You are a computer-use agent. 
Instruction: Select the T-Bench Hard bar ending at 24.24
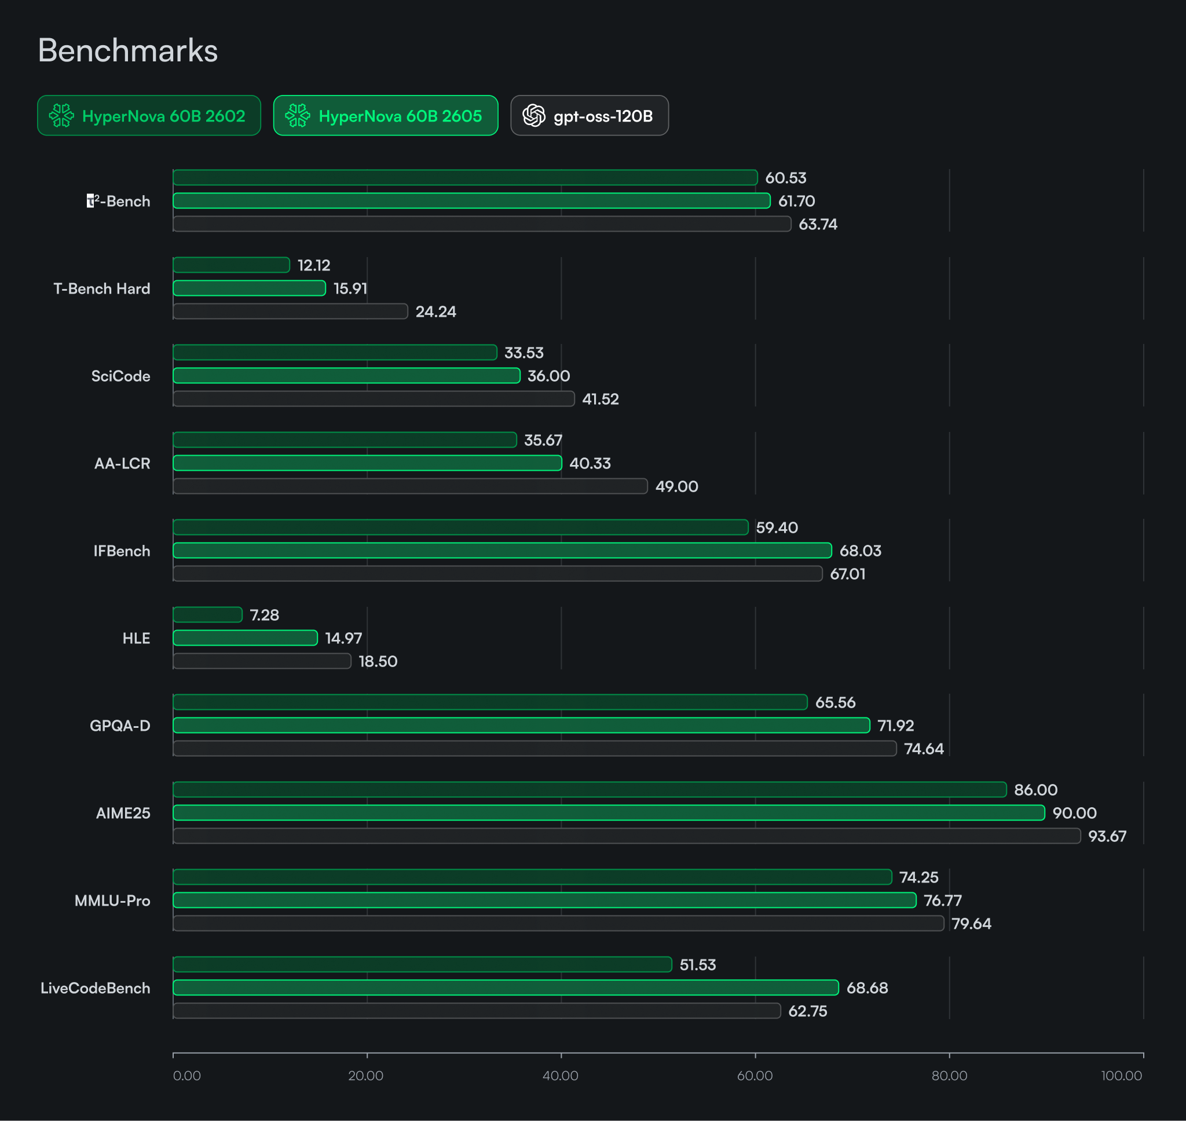[x=290, y=312]
